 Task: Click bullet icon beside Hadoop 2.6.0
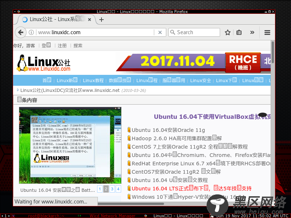[x=129, y=138]
